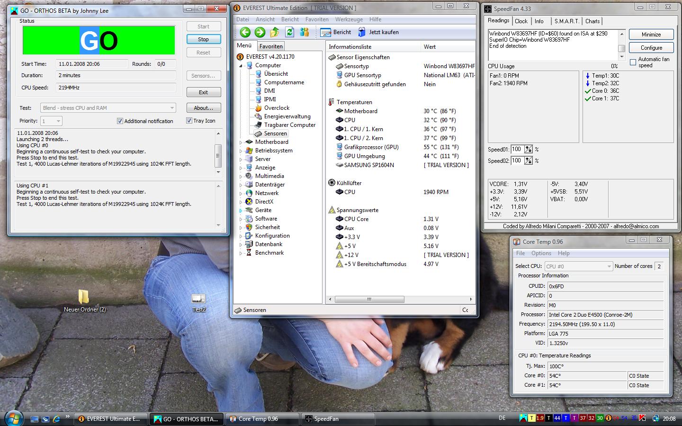This screenshot has width=682, height=426.
Task: Open the Bericht report in EVEREST toolbar
Action: (336, 32)
